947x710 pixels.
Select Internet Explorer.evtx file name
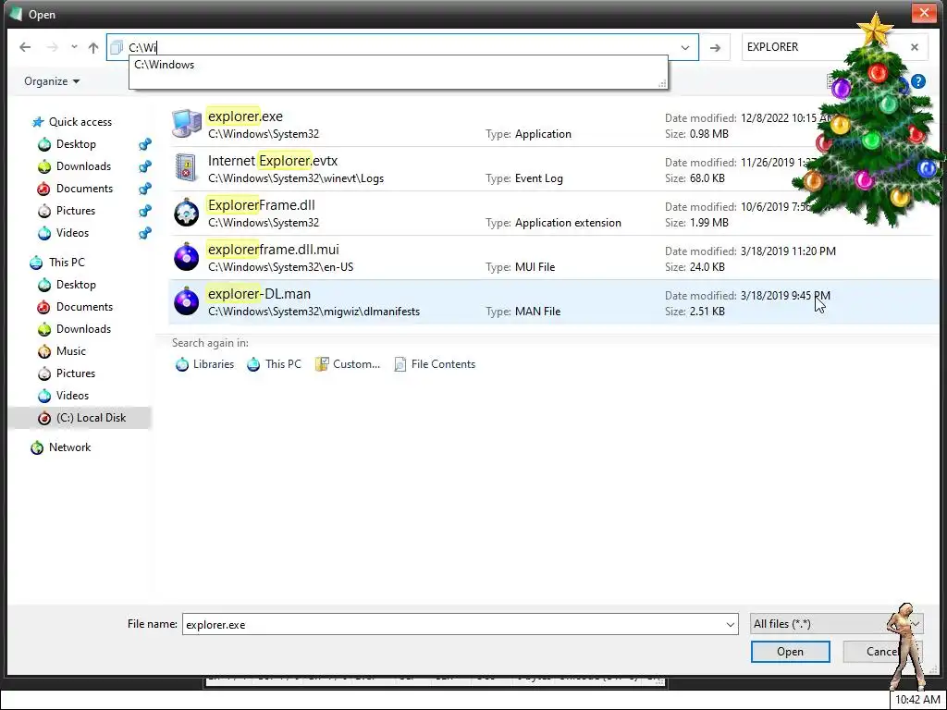(273, 161)
